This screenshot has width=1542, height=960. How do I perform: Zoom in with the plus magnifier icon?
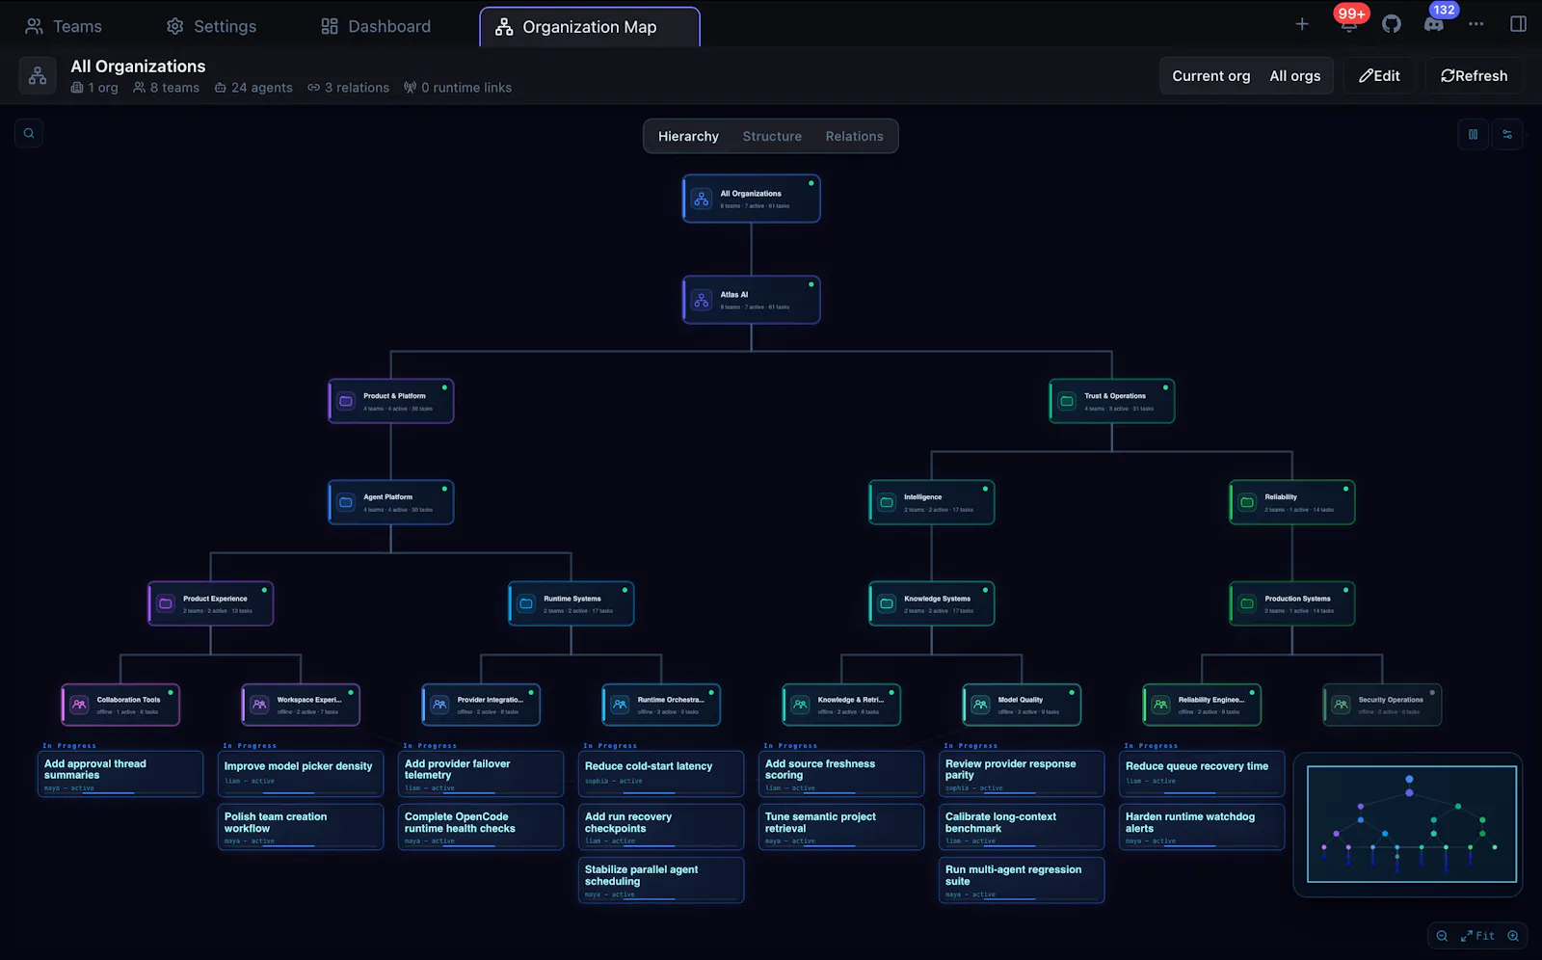[1513, 936]
